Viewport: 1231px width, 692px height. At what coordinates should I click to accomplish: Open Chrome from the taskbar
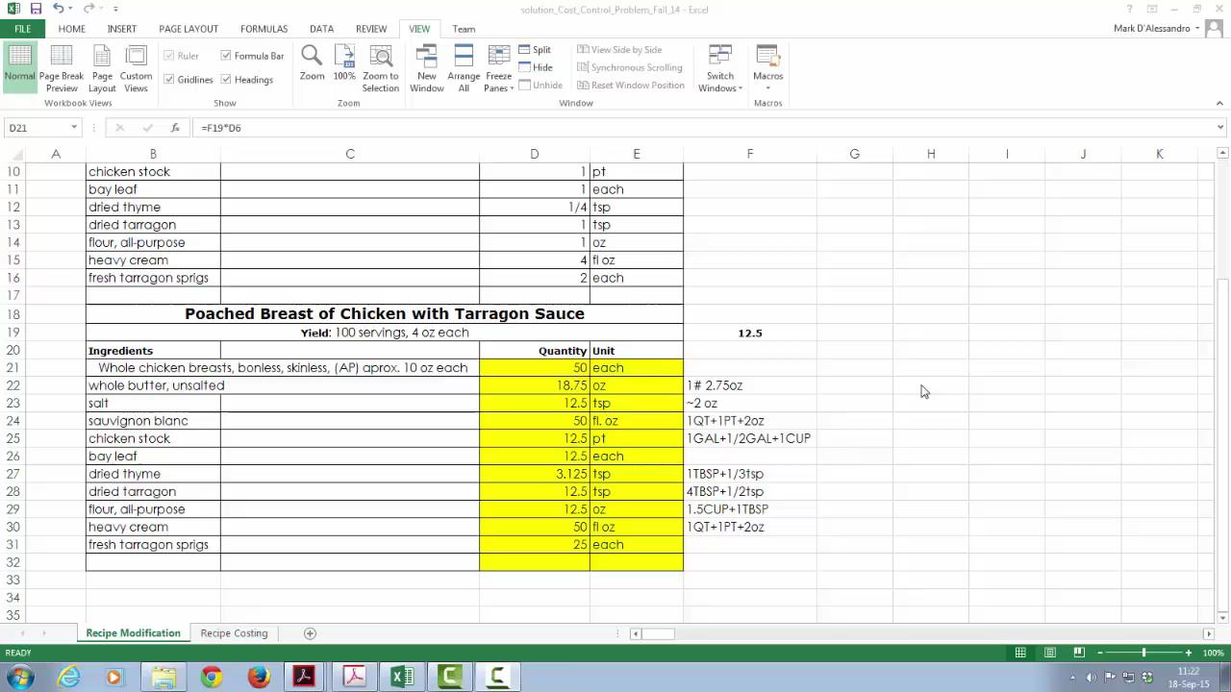(x=212, y=678)
